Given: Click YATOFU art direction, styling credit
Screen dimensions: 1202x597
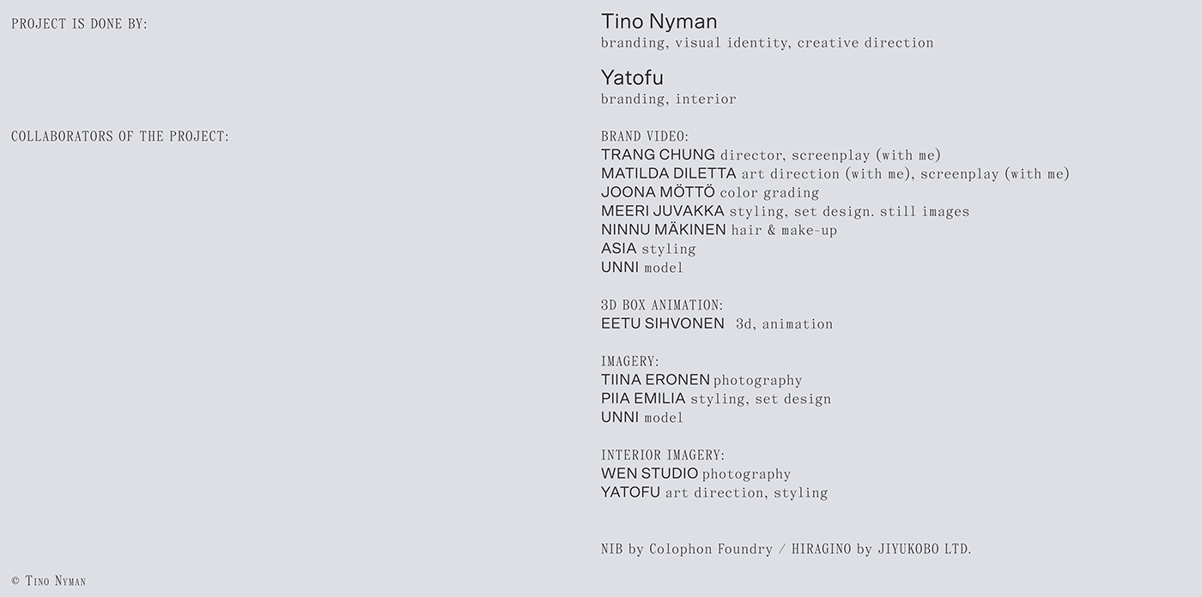Looking at the screenshot, I should [x=630, y=492].
